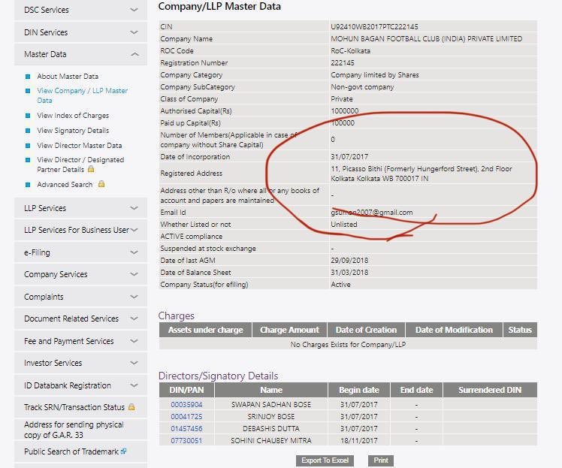
Task: Click the registered address Picasso Bithi text
Action: (x=421, y=174)
